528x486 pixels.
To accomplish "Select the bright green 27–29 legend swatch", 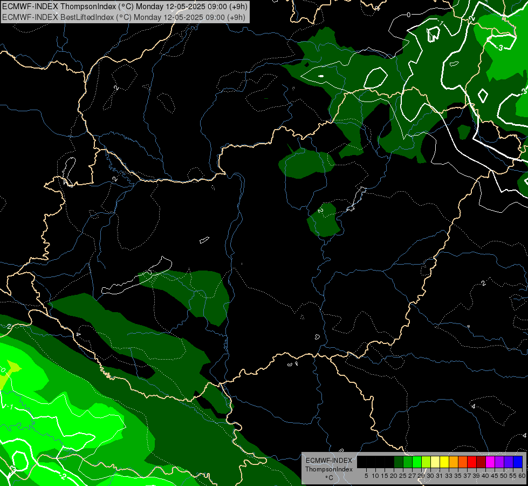I will coord(417,462).
